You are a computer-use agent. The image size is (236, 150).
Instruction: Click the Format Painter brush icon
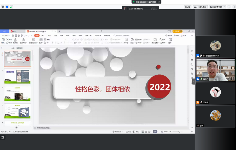(14, 40)
